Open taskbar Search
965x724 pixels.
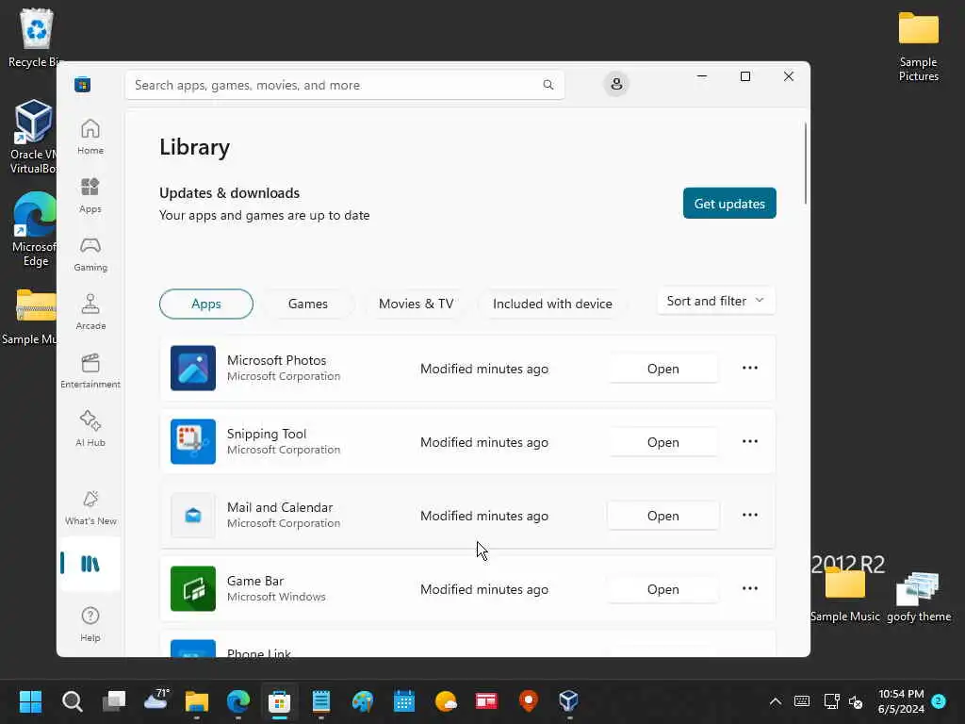click(x=72, y=701)
